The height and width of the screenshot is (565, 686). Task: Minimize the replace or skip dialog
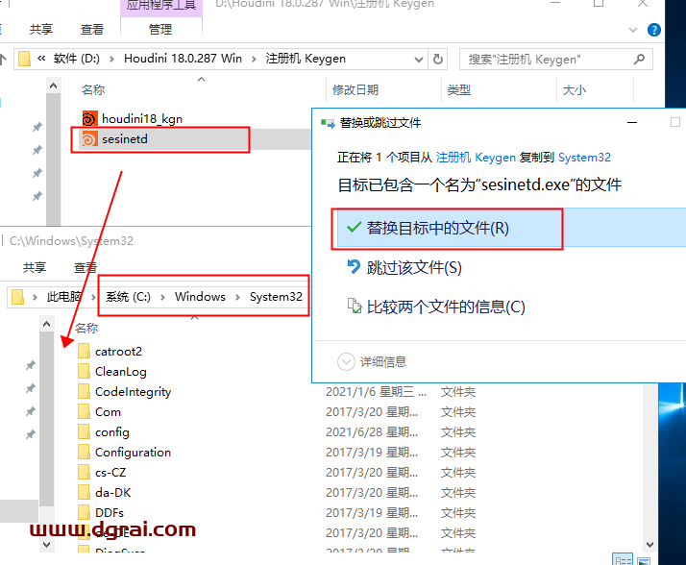pyautogui.click(x=632, y=123)
